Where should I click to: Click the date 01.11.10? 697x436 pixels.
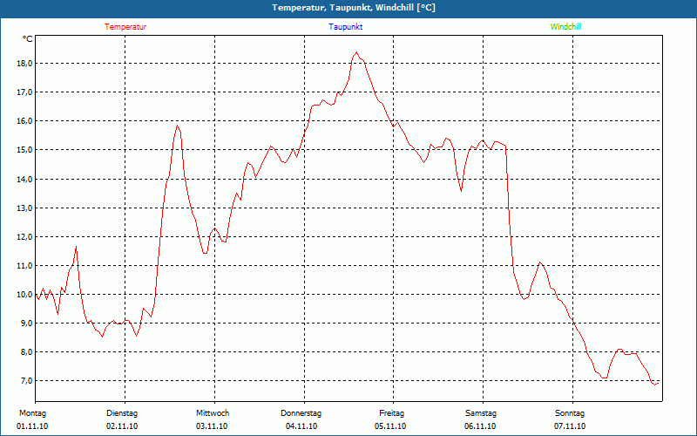coord(32,426)
